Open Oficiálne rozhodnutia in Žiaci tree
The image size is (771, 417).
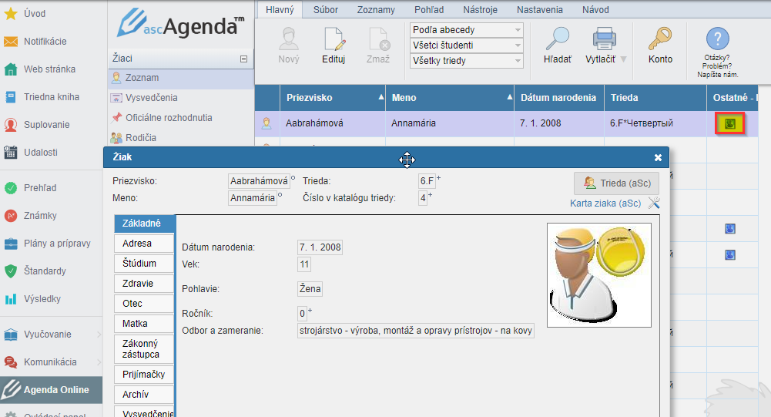169,118
